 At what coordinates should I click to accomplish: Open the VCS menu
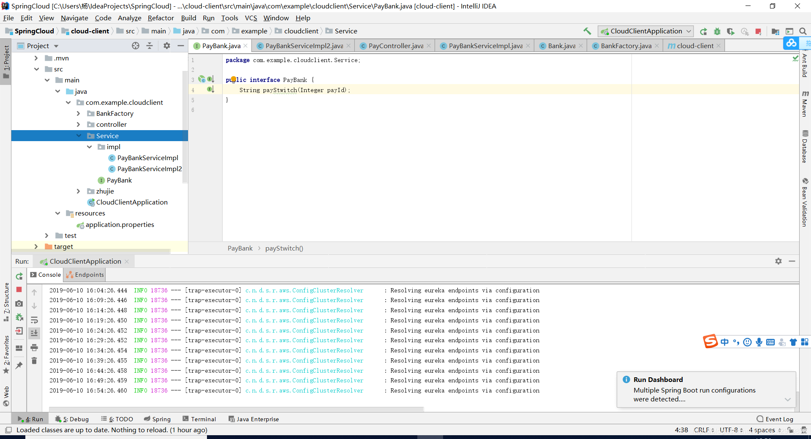(x=251, y=18)
